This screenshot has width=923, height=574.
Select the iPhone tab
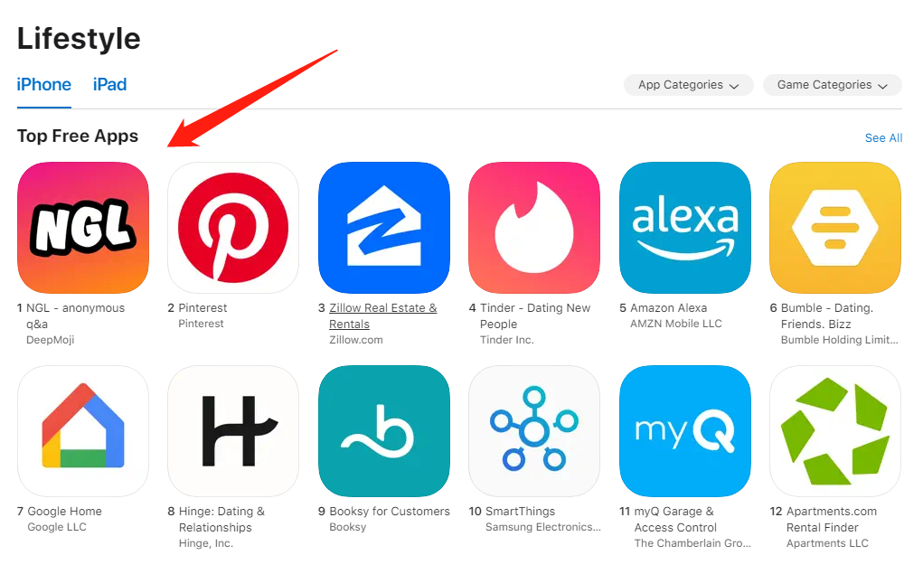coord(44,85)
